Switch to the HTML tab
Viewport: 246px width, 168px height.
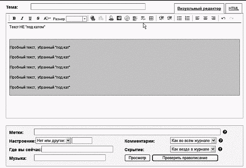(x=234, y=9)
